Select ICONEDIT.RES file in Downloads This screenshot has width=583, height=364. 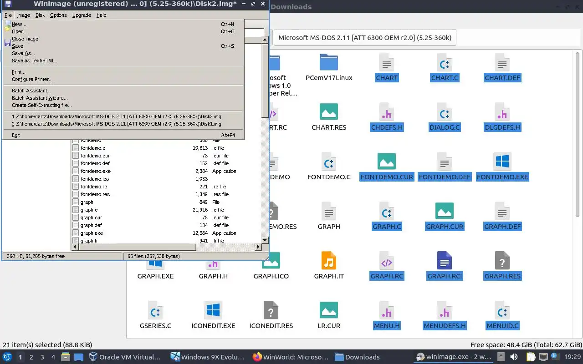coord(271,315)
